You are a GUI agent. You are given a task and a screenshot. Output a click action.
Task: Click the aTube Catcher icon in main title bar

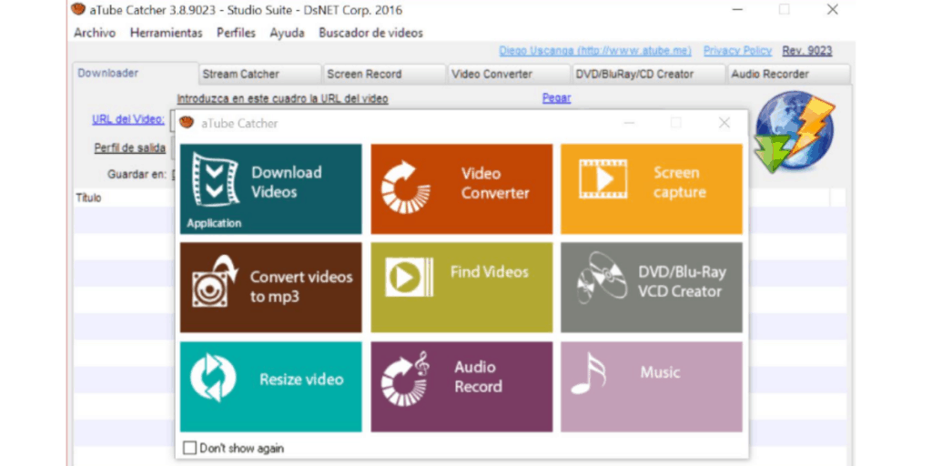(x=77, y=9)
